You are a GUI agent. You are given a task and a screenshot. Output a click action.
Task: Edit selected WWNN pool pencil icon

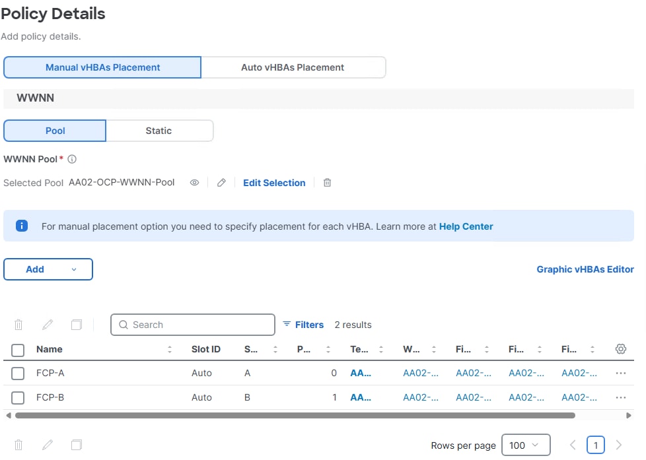(x=221, y=182)
